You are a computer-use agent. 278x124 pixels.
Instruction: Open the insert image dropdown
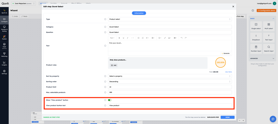click(170, 38)
